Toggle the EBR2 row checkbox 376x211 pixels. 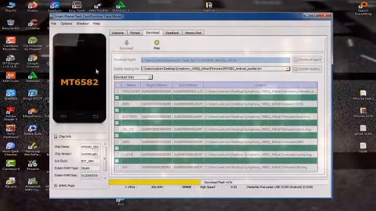tap(117, 142)
